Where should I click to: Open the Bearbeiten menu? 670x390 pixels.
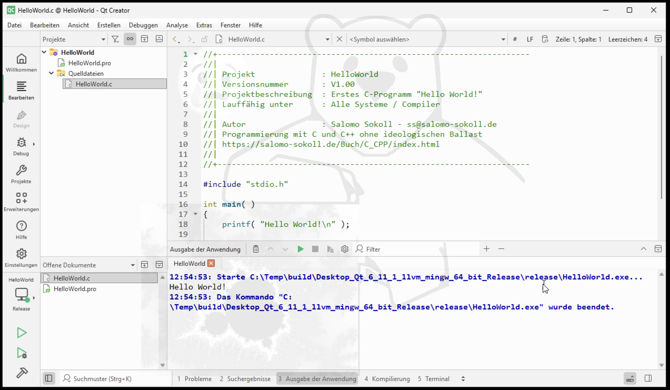[x=45, y=25]
